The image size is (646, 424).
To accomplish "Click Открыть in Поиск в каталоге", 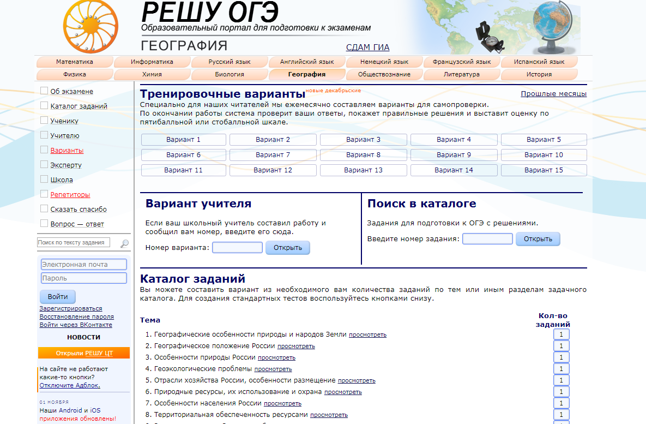I will [538, 239].
